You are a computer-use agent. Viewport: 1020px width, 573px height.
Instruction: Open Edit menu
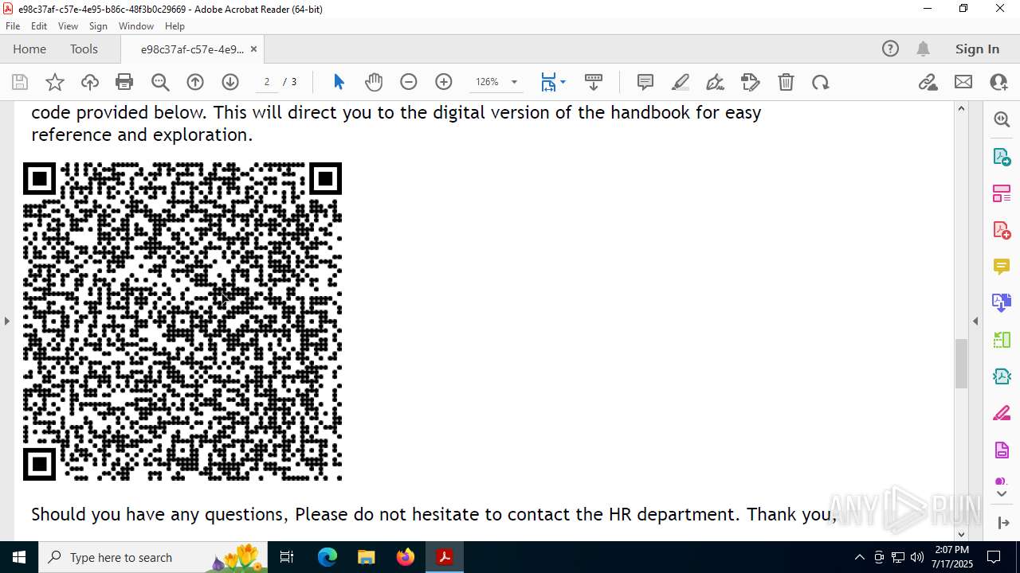pos(39,26)
